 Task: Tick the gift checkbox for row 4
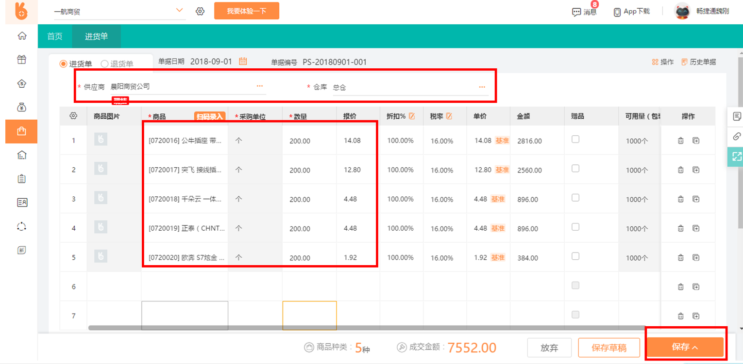tap(575, 227)
